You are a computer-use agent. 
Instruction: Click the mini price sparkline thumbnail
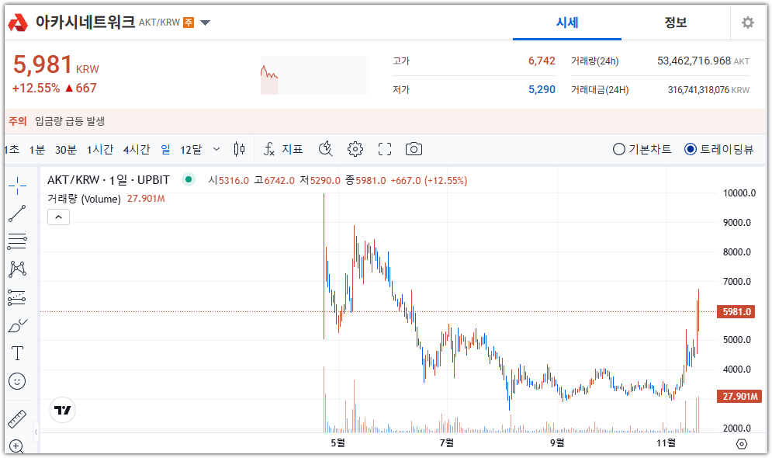click(x=314, y=75)
